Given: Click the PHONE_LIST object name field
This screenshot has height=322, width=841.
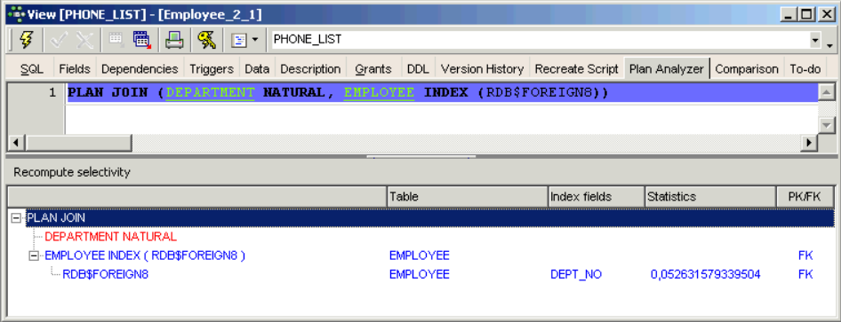Looking at the screenshot, I should [x=540, y=40].
